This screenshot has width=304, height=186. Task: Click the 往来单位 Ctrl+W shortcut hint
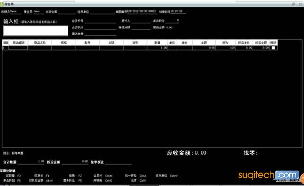pos(167,176)
